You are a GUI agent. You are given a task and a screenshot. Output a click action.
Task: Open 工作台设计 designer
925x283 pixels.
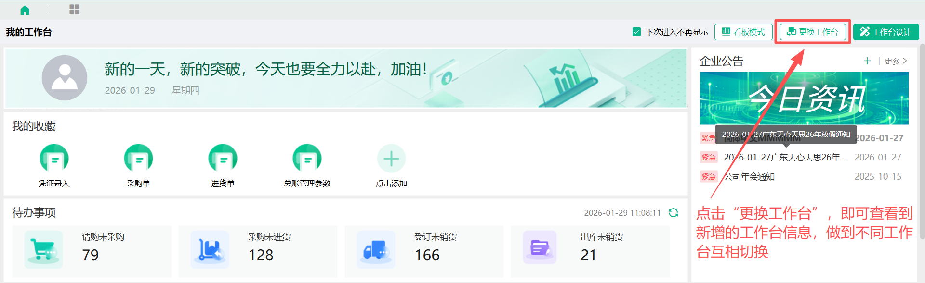coord(885,32)
